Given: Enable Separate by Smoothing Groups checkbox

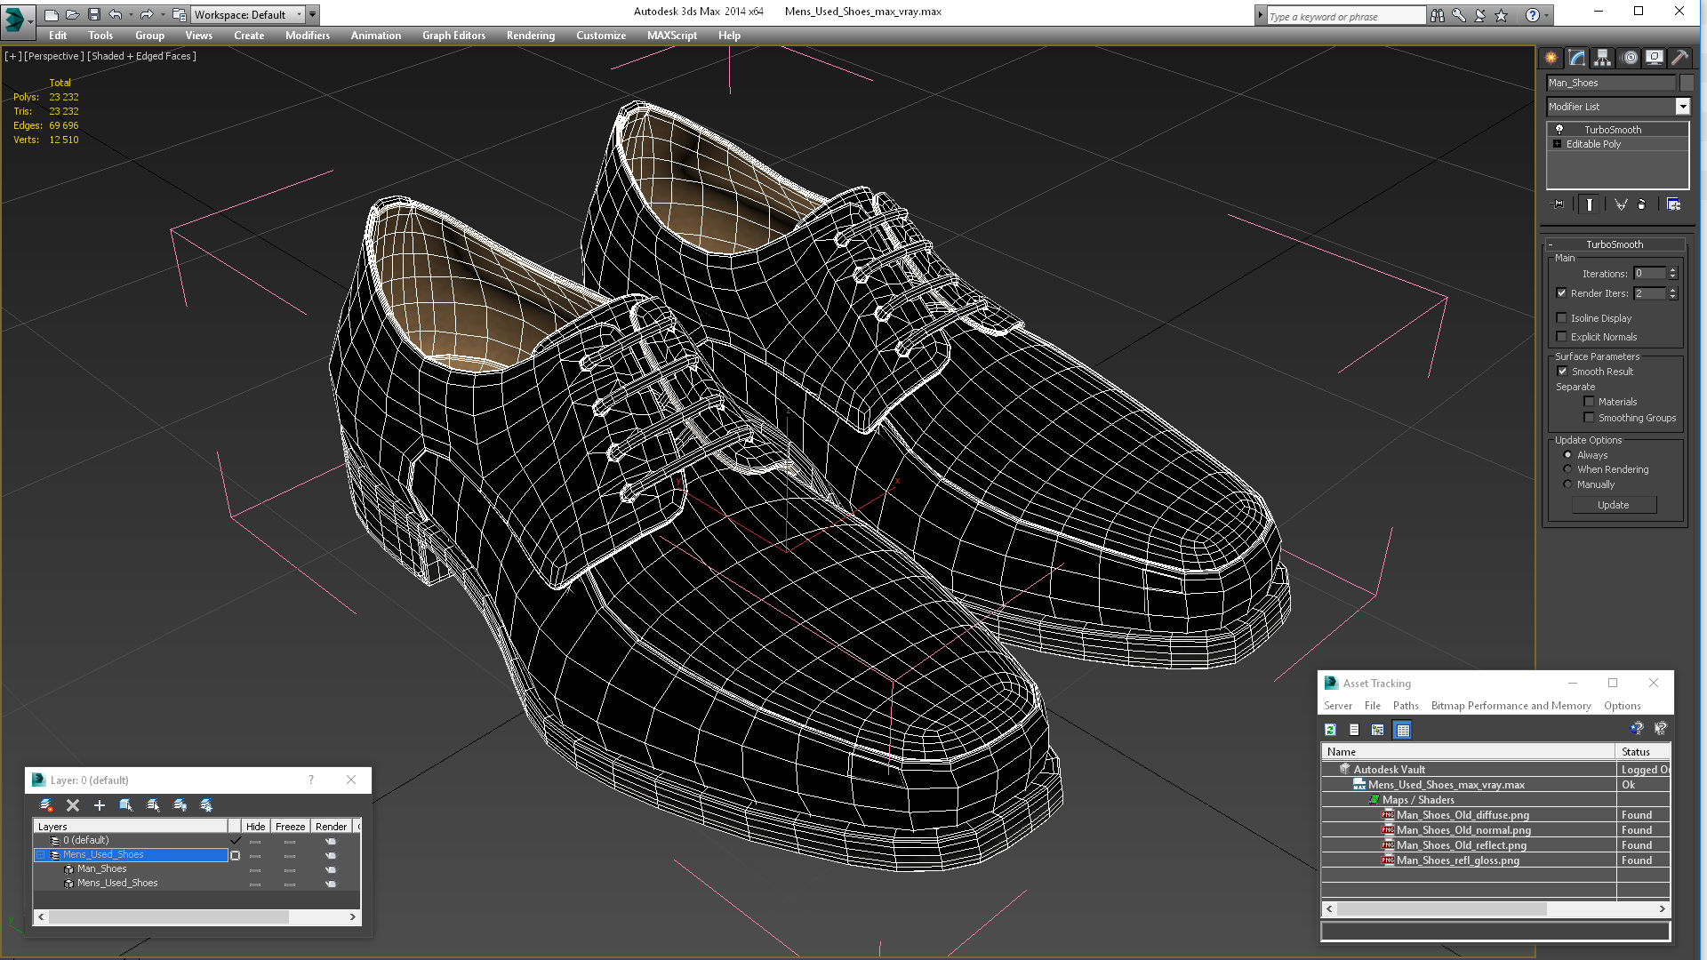Looking at the screenshot, I should [1589, 418].
